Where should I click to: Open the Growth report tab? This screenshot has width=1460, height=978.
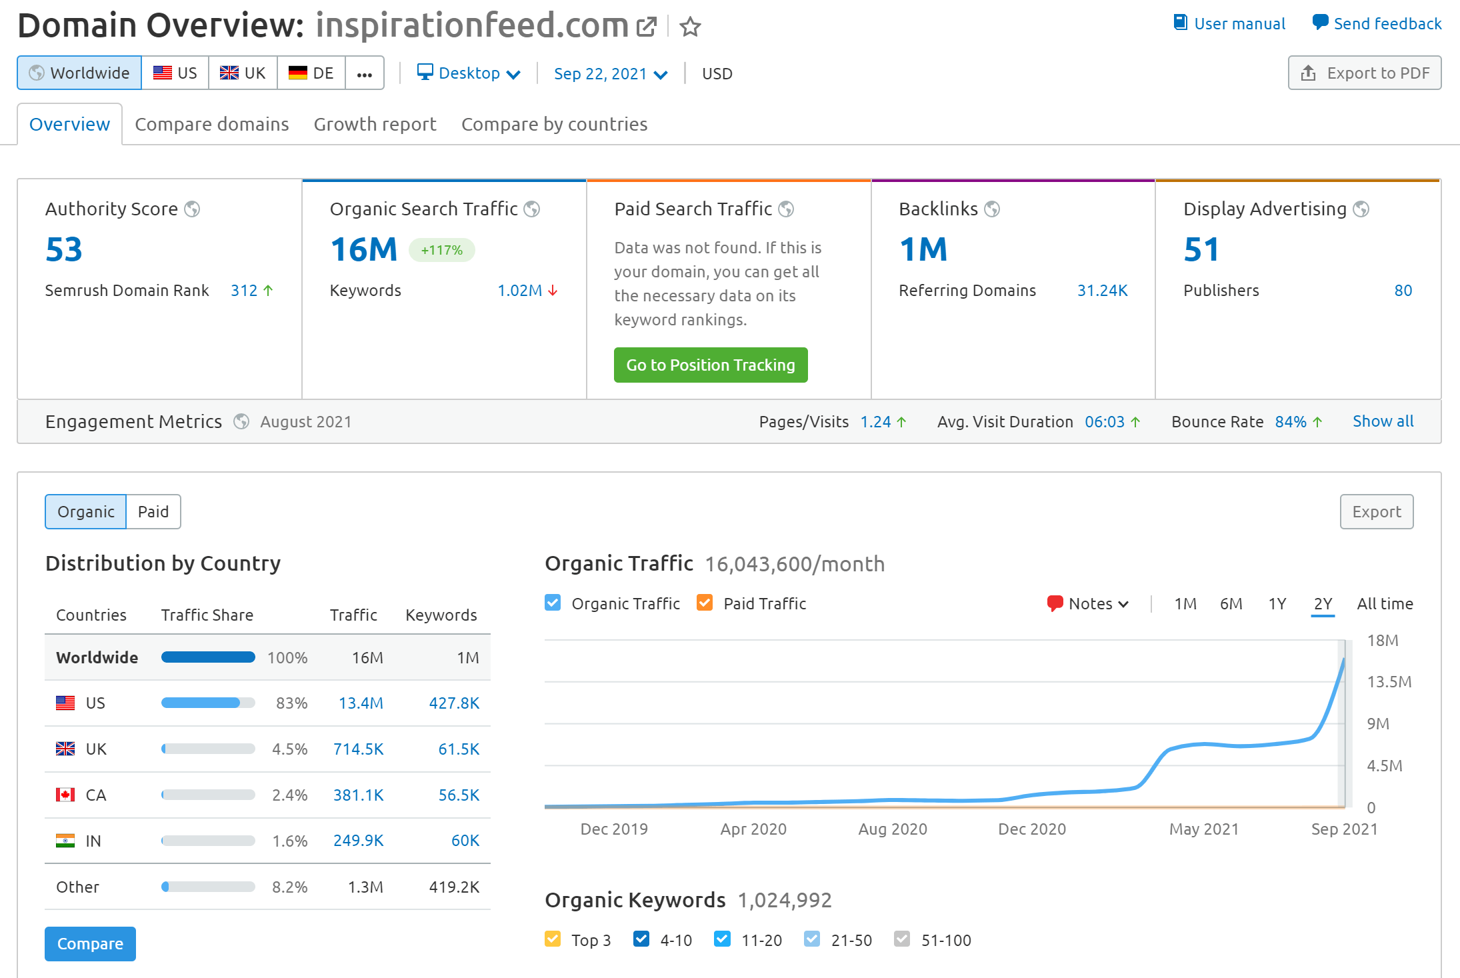pyautogui.click(x=375, y=124)
